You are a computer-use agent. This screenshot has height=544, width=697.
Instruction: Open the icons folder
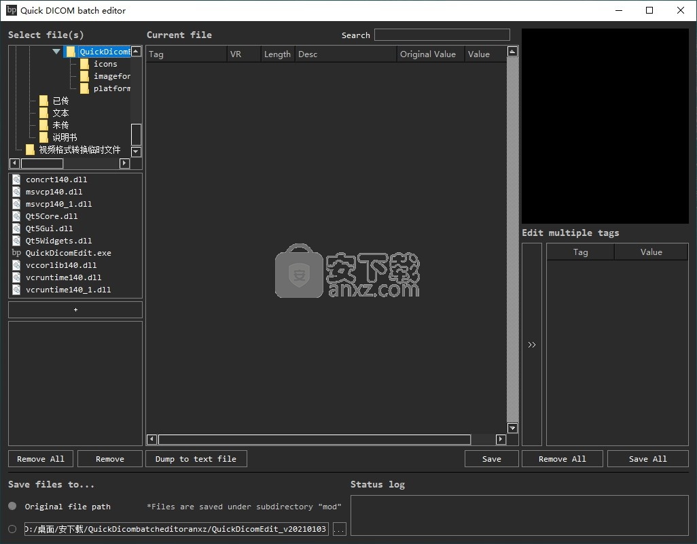click(84, 64)
